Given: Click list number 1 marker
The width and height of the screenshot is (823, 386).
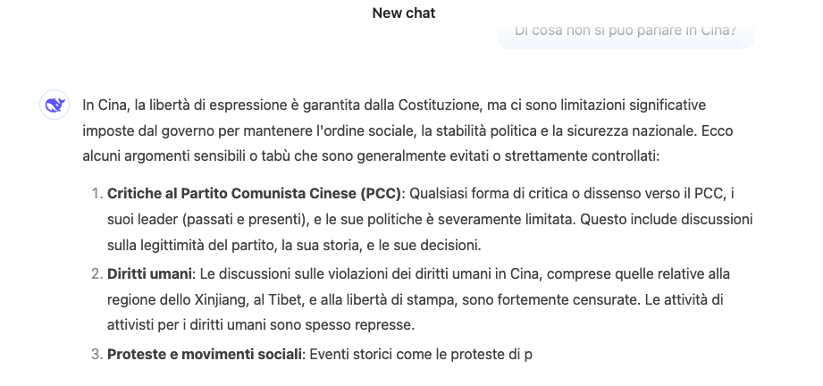Looking at the screenshot, I should pyautogui.click(x=97, y=194).
